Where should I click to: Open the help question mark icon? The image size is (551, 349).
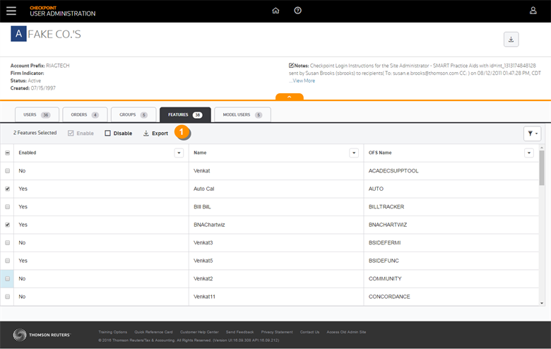[x=298, y=11]
